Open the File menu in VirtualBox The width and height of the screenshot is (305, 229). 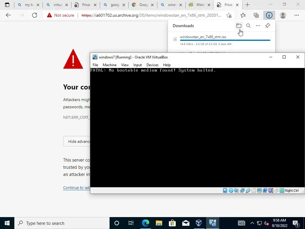95,65
